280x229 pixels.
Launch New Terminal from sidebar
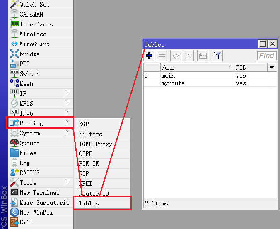click(39, 193)
